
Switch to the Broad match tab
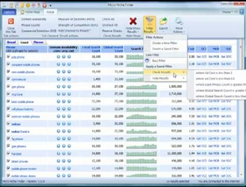pyautogui.click(x=11, y=42)
